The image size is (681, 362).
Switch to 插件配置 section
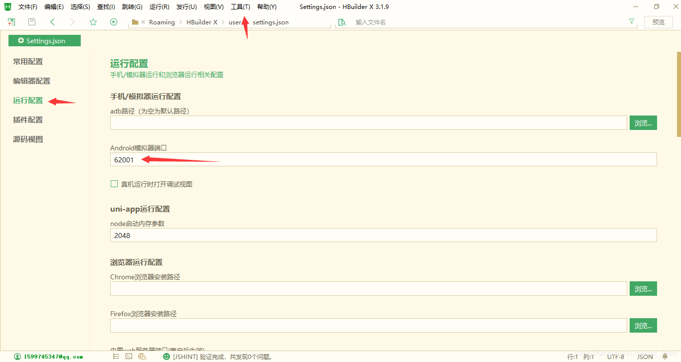click(x=28, y=120)
